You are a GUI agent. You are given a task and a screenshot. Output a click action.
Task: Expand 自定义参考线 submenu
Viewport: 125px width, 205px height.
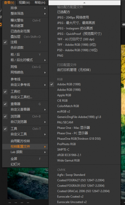[x=25, y=85]
